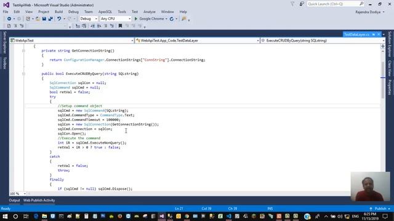Collapse the ExecuteCRUDByQuery method outline
This screenshot has width=394, height=221.
pyautogui.click(x=23, y=74)
